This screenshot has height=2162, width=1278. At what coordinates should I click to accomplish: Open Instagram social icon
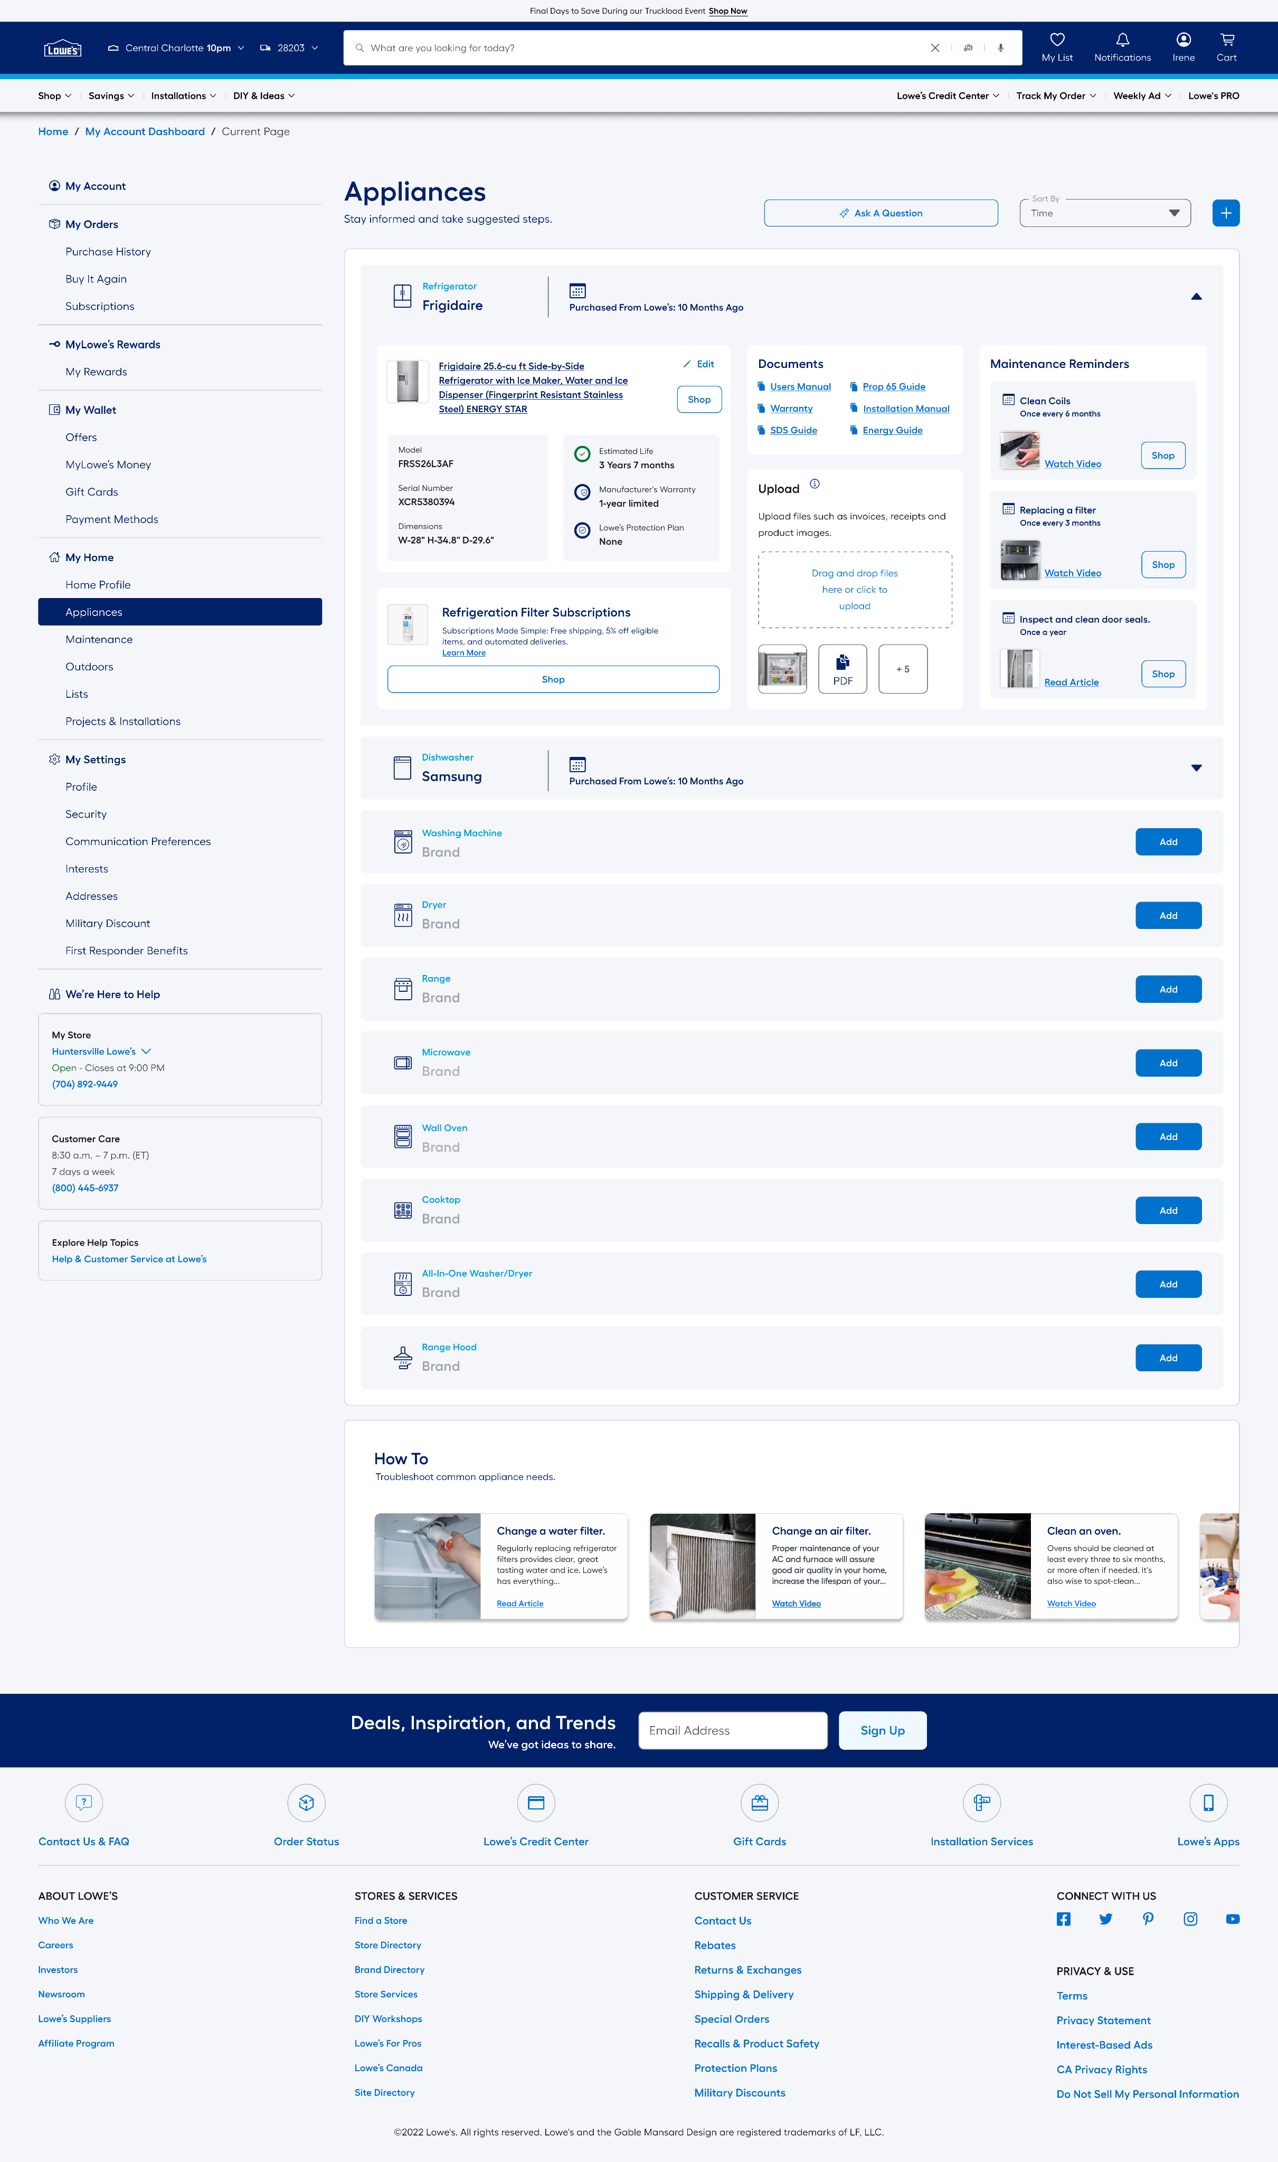click(1190, 1918)
